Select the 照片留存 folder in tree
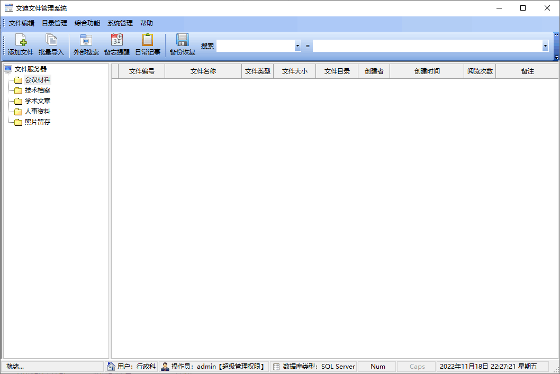Screen dimensions: 560x374 pos(37,122)
